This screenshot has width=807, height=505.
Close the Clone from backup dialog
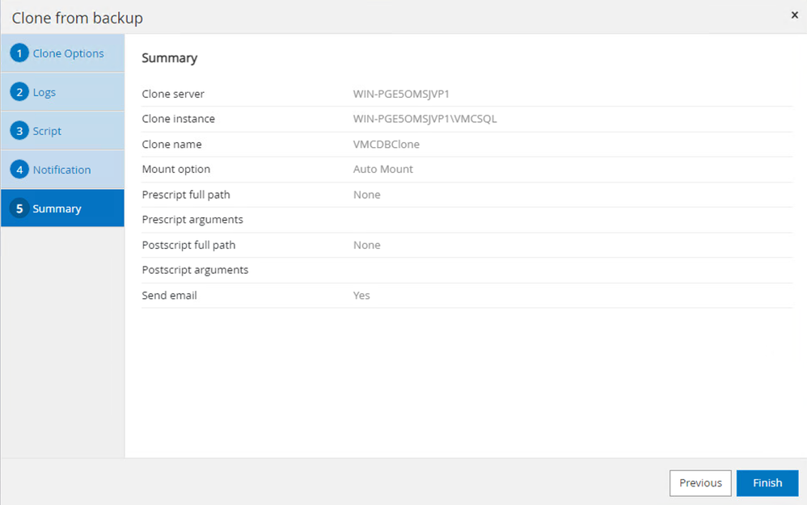(794, 15)
